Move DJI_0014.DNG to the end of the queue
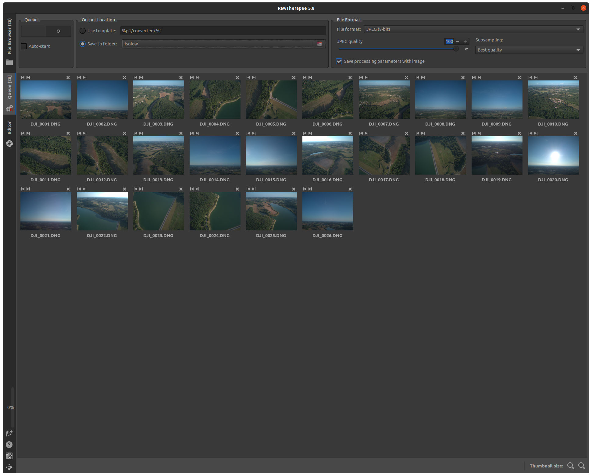 coord(198,133)
